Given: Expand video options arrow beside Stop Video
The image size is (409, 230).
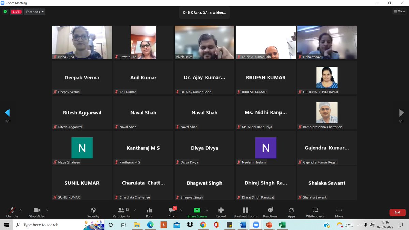Looking at the screenshot, I should tap(47, 210).
